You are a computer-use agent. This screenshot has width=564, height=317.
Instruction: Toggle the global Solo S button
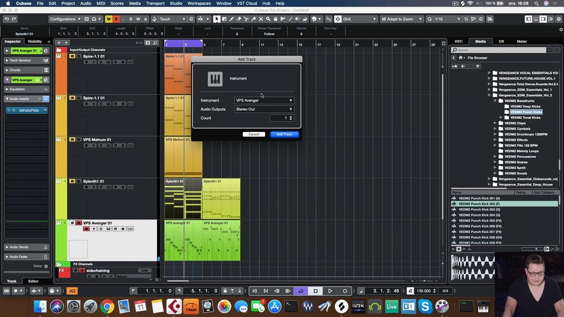click(116, 19)
